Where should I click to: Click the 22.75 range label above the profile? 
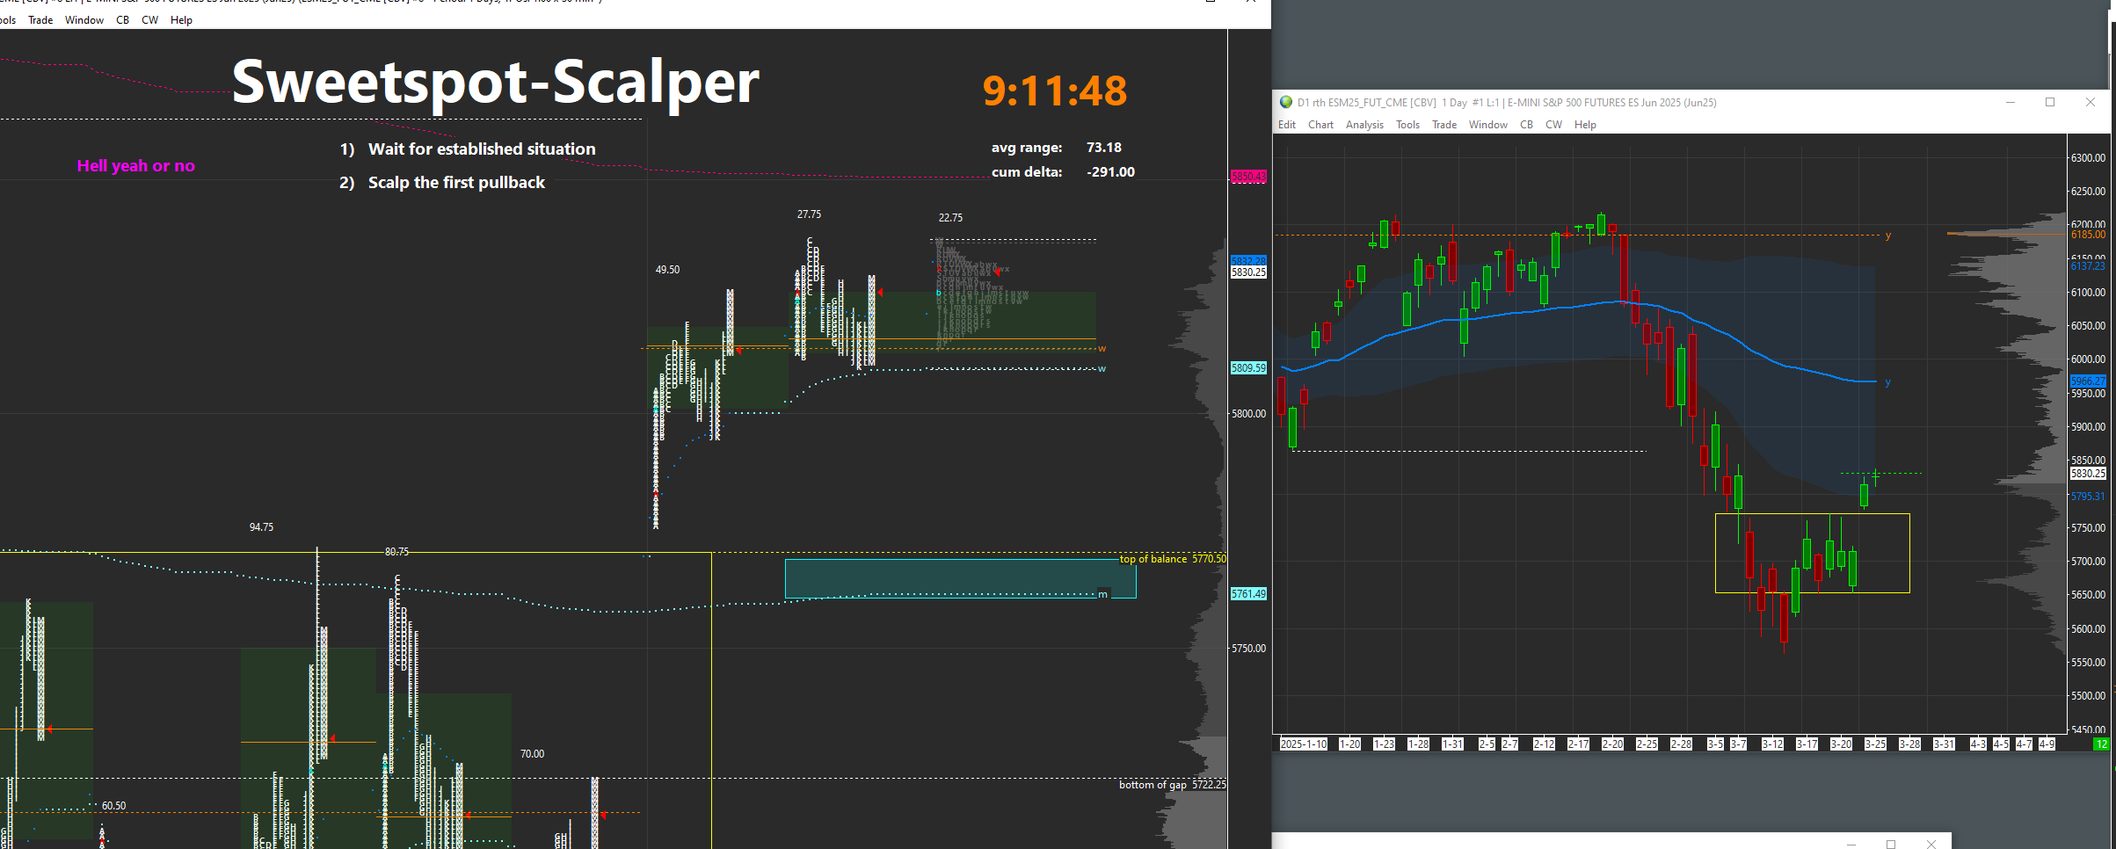coord(950,218)
